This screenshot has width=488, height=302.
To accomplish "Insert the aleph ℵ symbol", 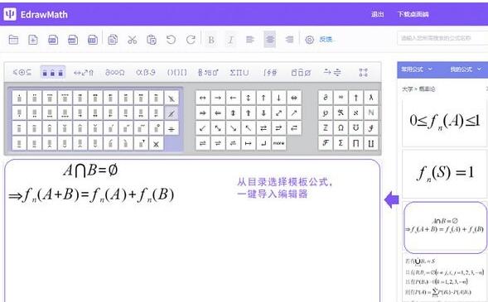I will tap(355, 113).
